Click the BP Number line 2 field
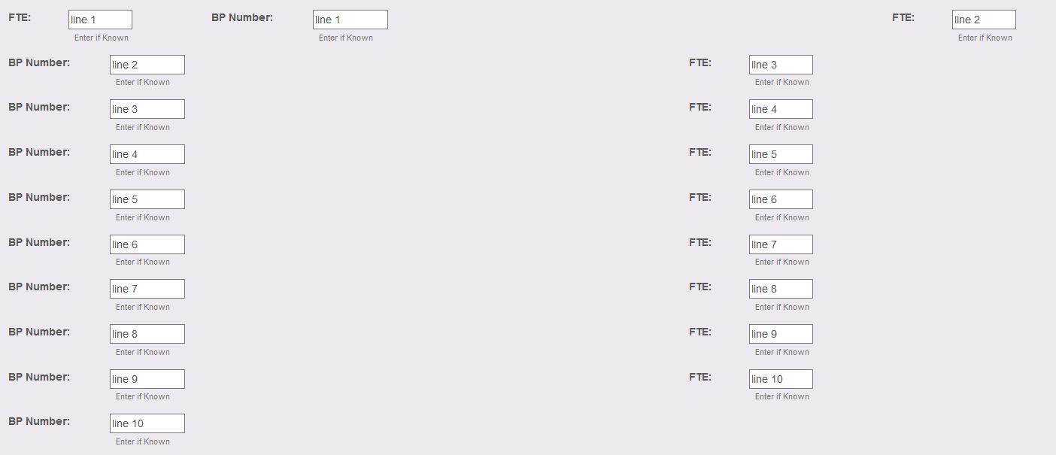 coord(147,65)
